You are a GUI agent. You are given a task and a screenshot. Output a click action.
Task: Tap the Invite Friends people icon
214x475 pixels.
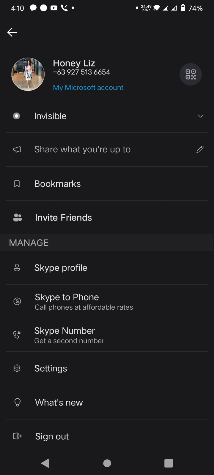tap(18, 218)
